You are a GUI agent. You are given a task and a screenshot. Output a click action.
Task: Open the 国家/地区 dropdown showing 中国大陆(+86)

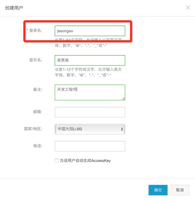(90, 129)
